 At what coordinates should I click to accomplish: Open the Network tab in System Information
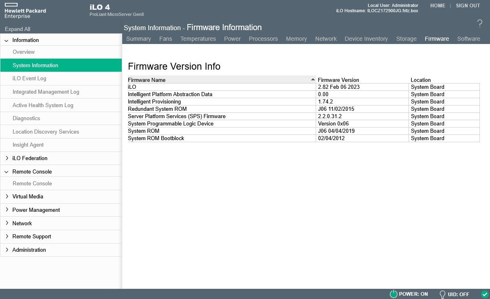(326, 39)
